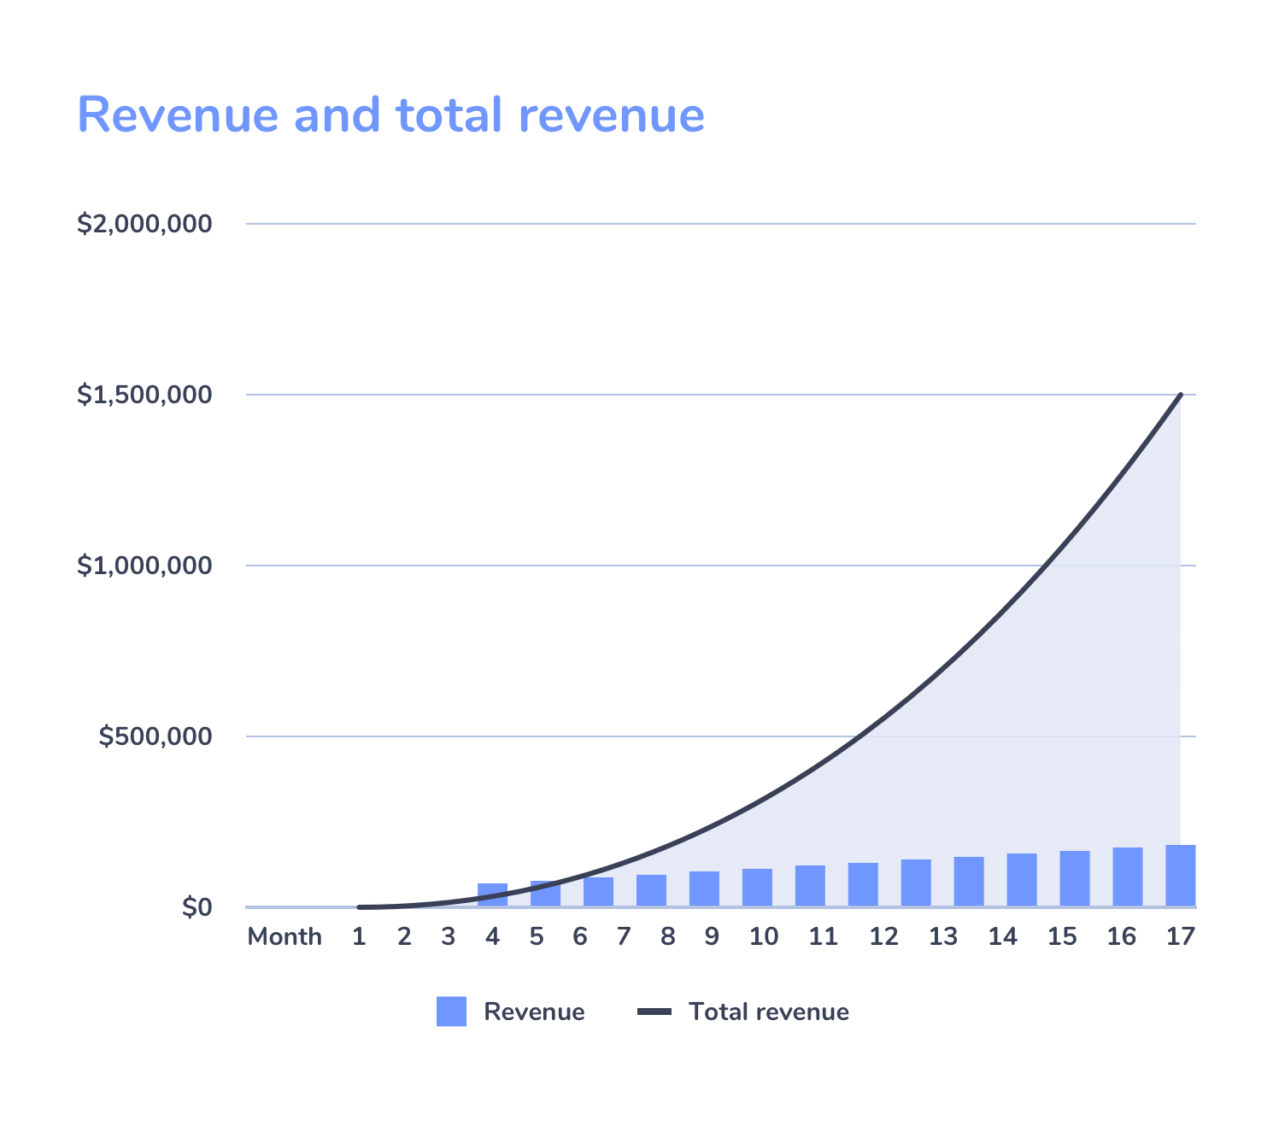Expand the curve endpoint at month 17

point(1180,395)
